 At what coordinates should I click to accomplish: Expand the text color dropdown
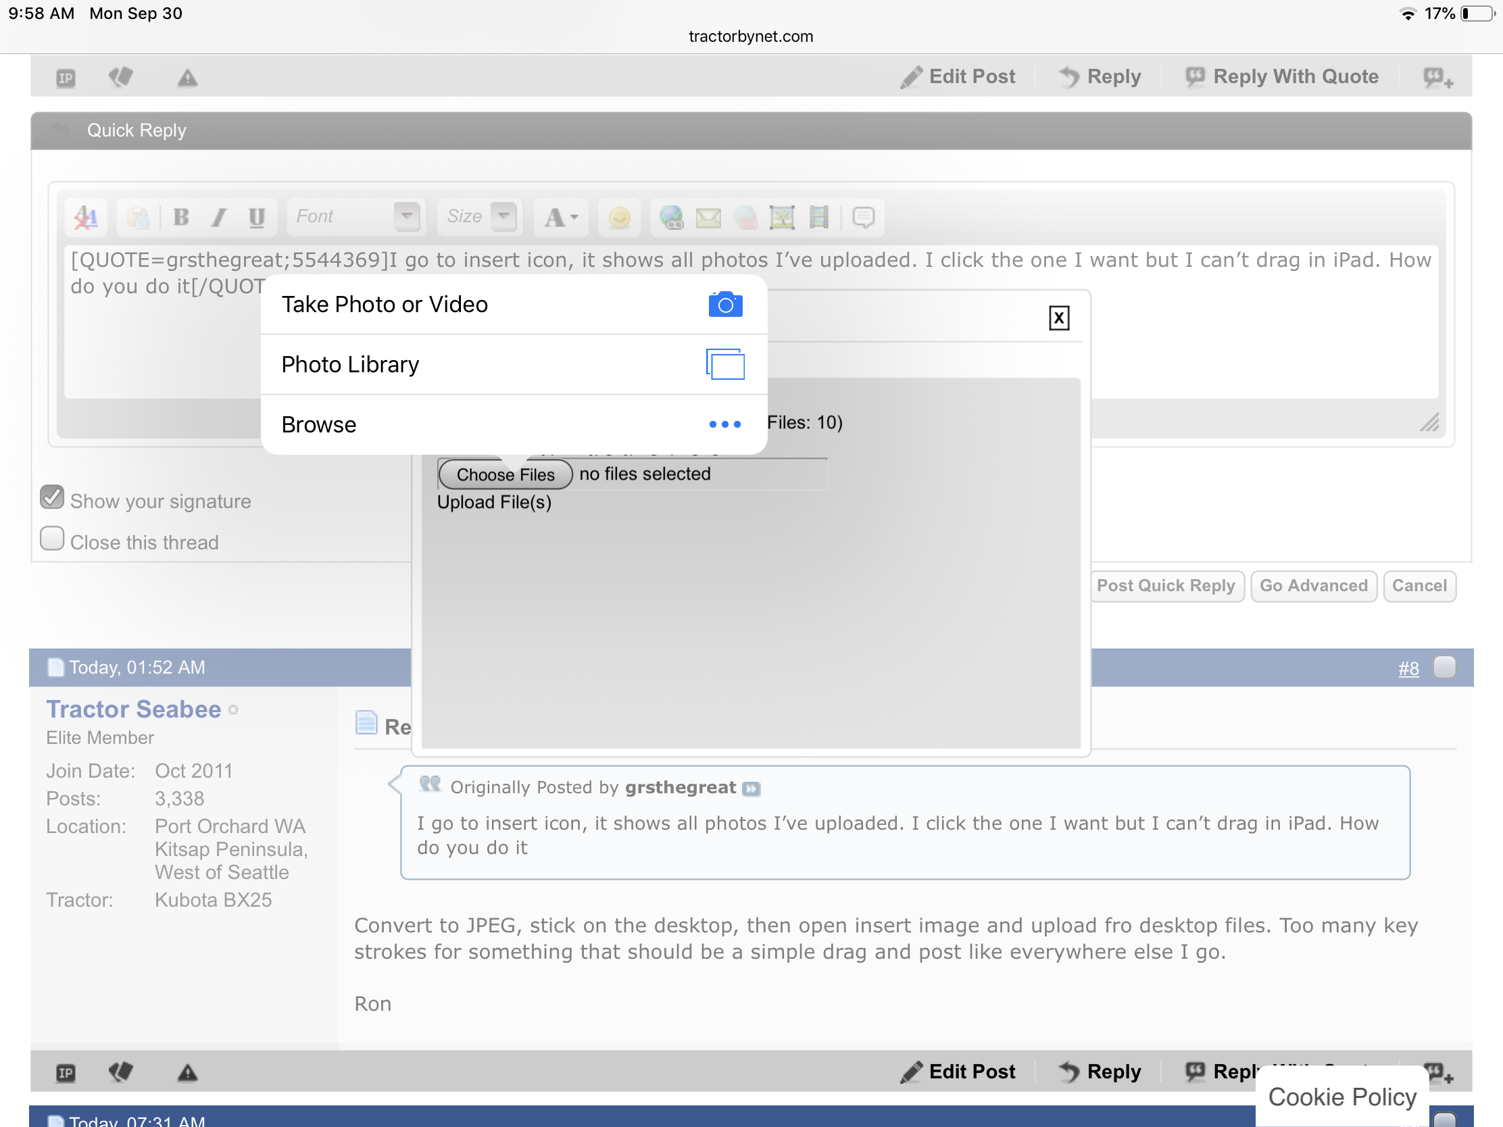[561, 218]
